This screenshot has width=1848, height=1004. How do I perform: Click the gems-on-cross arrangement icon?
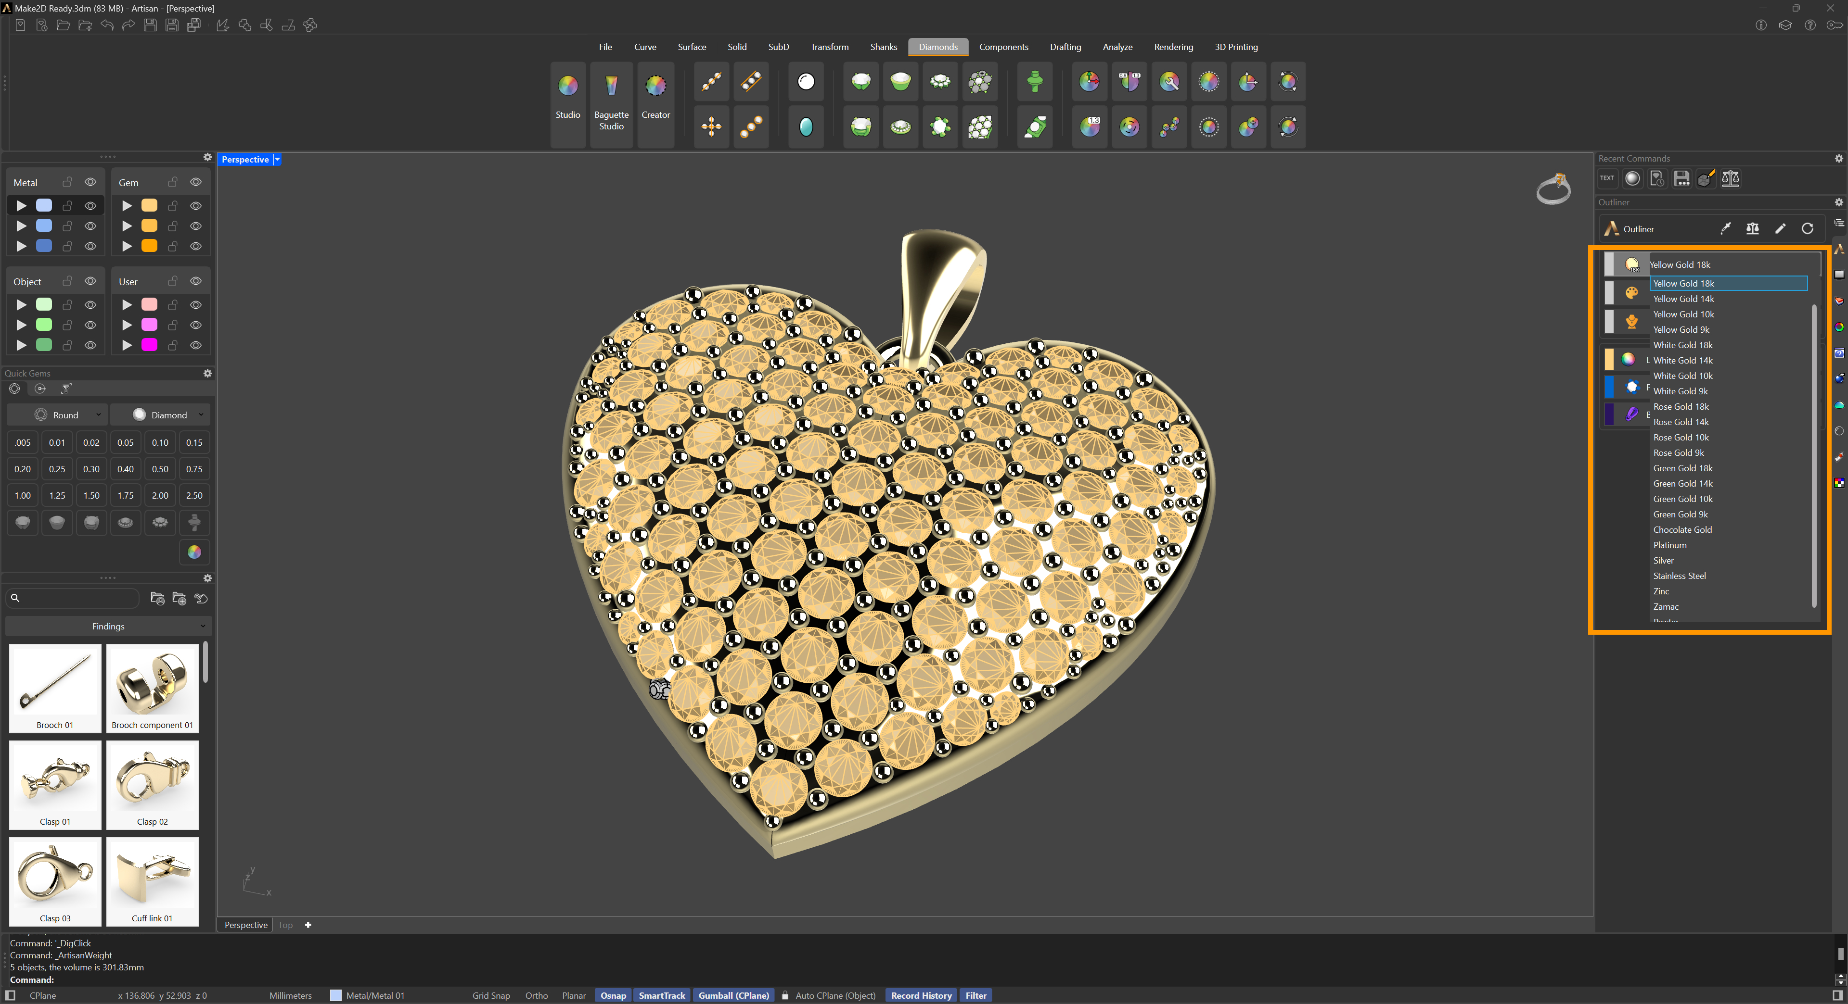pos(712,127)
